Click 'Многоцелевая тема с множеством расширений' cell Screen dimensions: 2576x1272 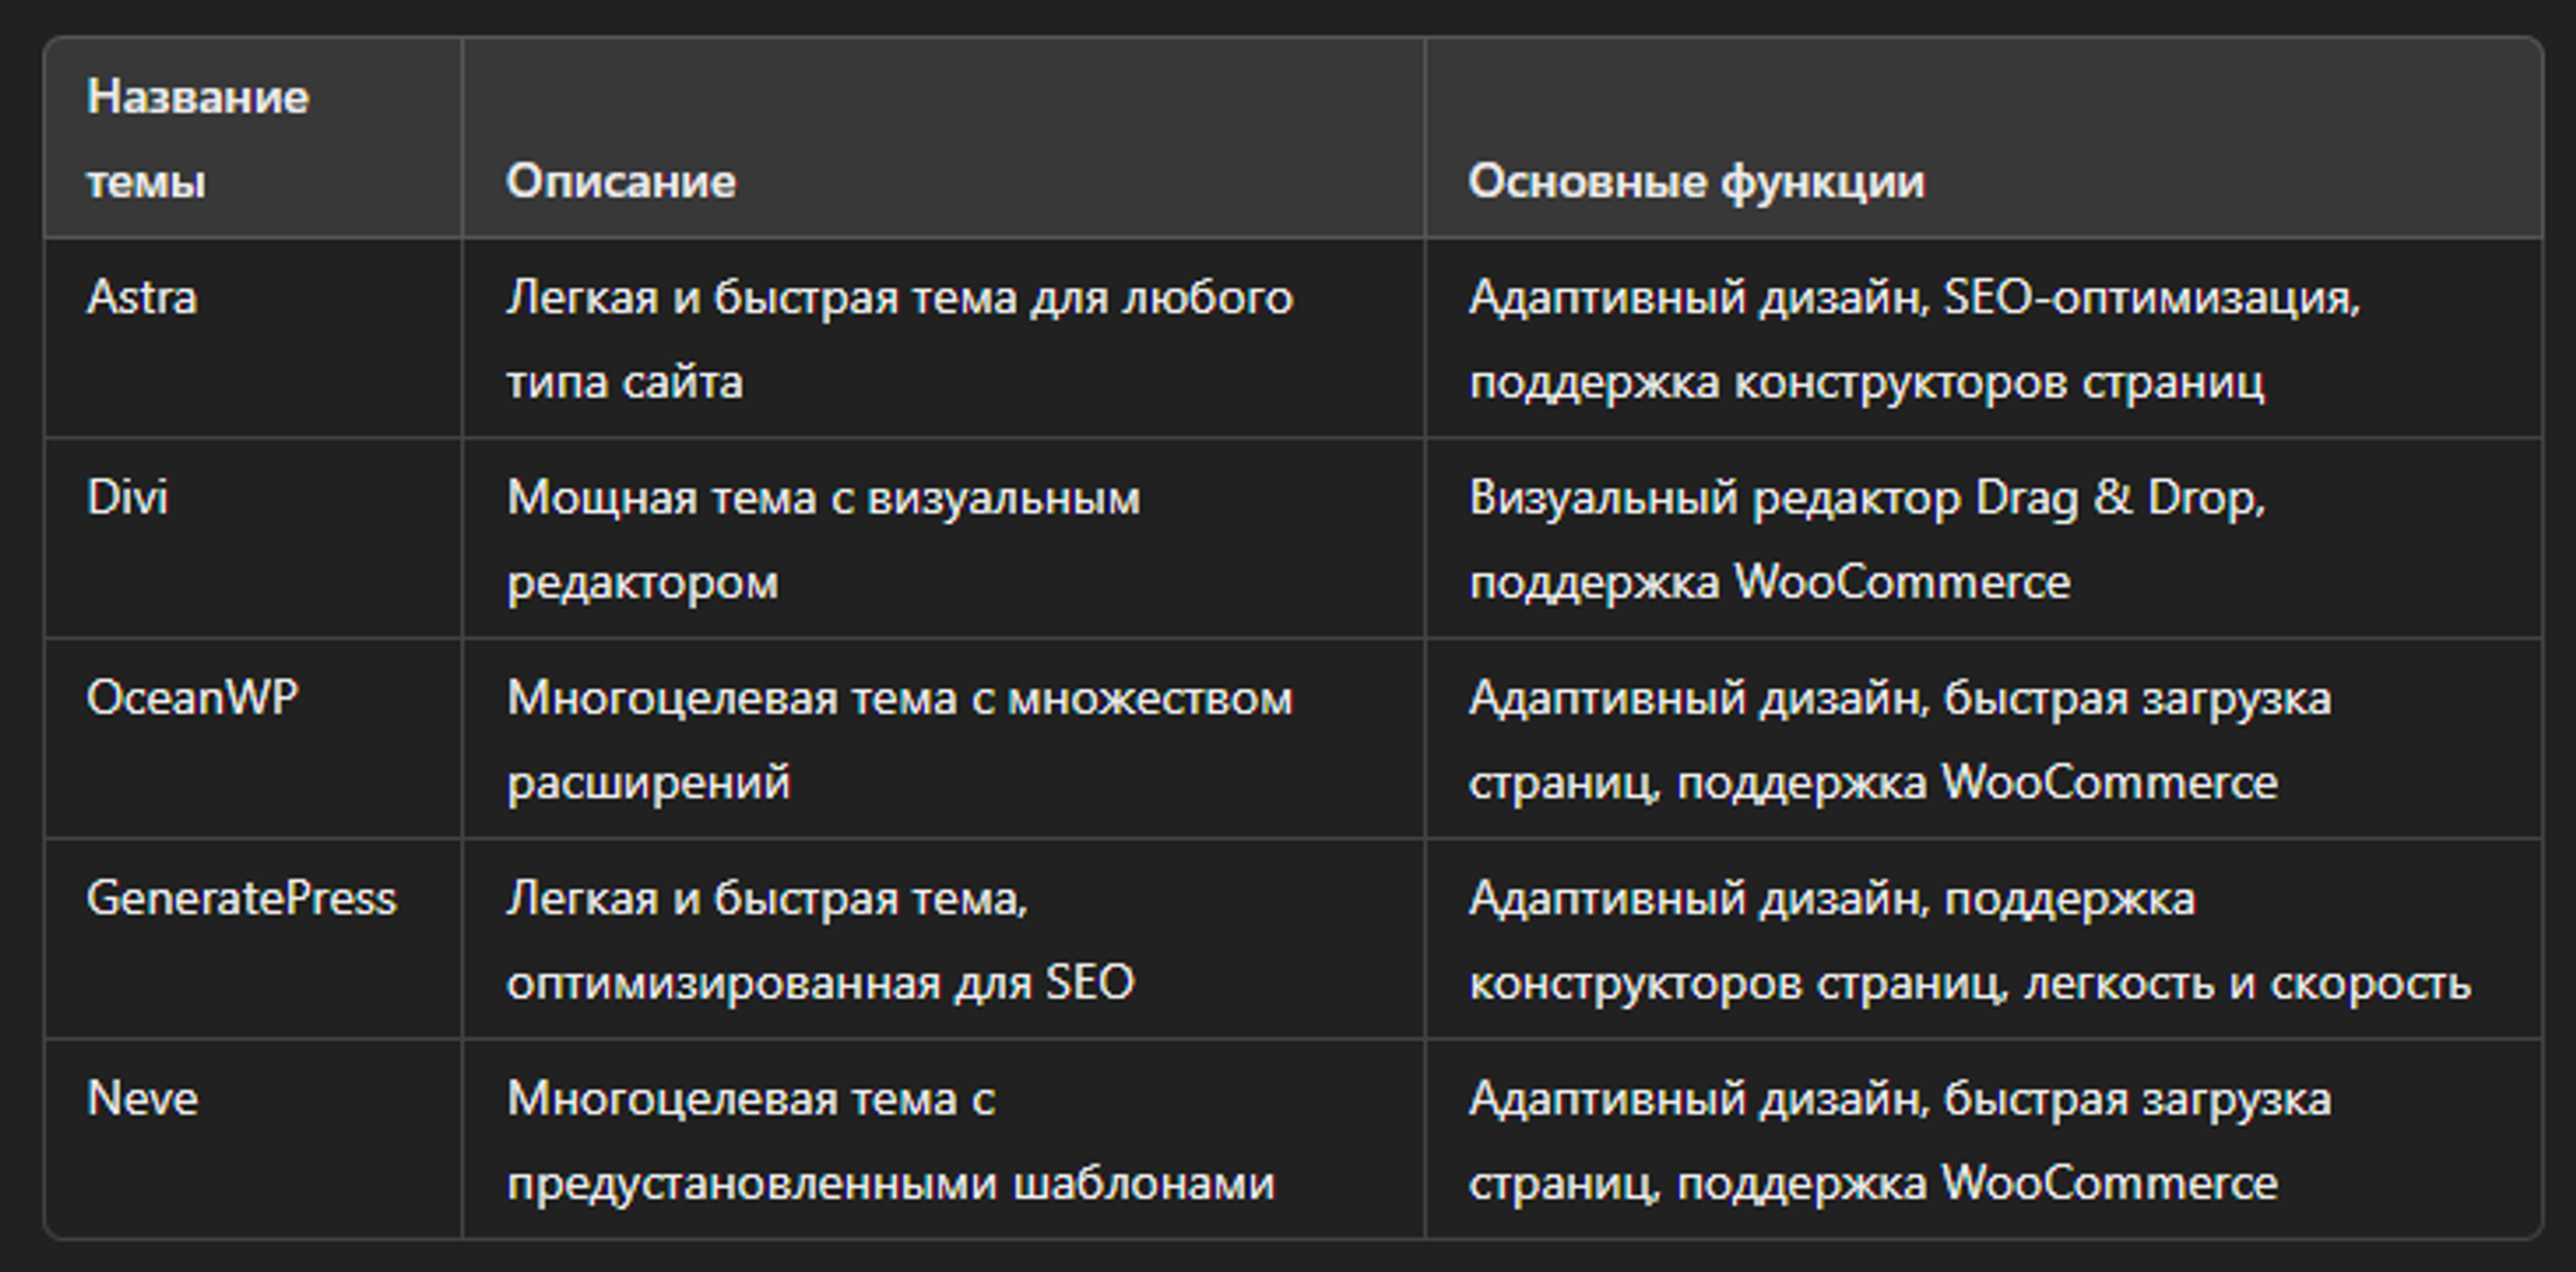943,738
